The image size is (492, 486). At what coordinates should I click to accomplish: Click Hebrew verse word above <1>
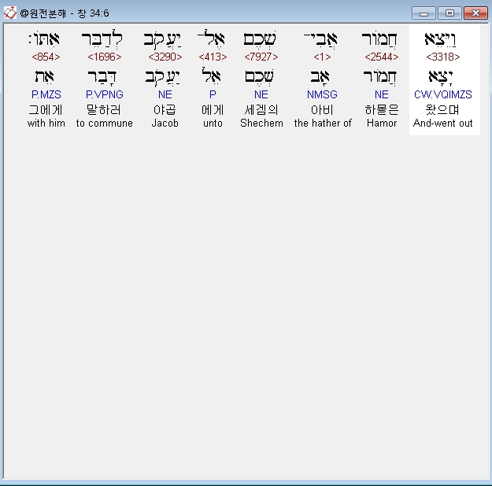pos(320,39)
